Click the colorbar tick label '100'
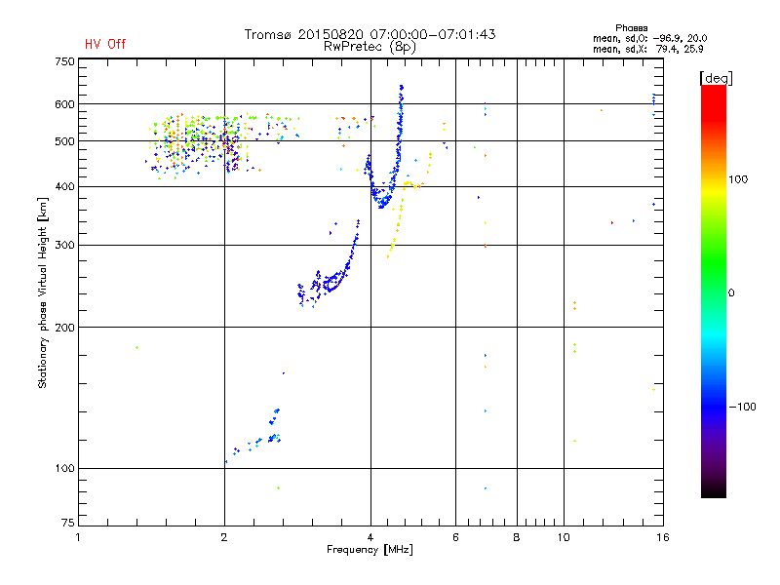Image resolution: width=780 pixels, height=585 pixels. click(x=738, y=179)
